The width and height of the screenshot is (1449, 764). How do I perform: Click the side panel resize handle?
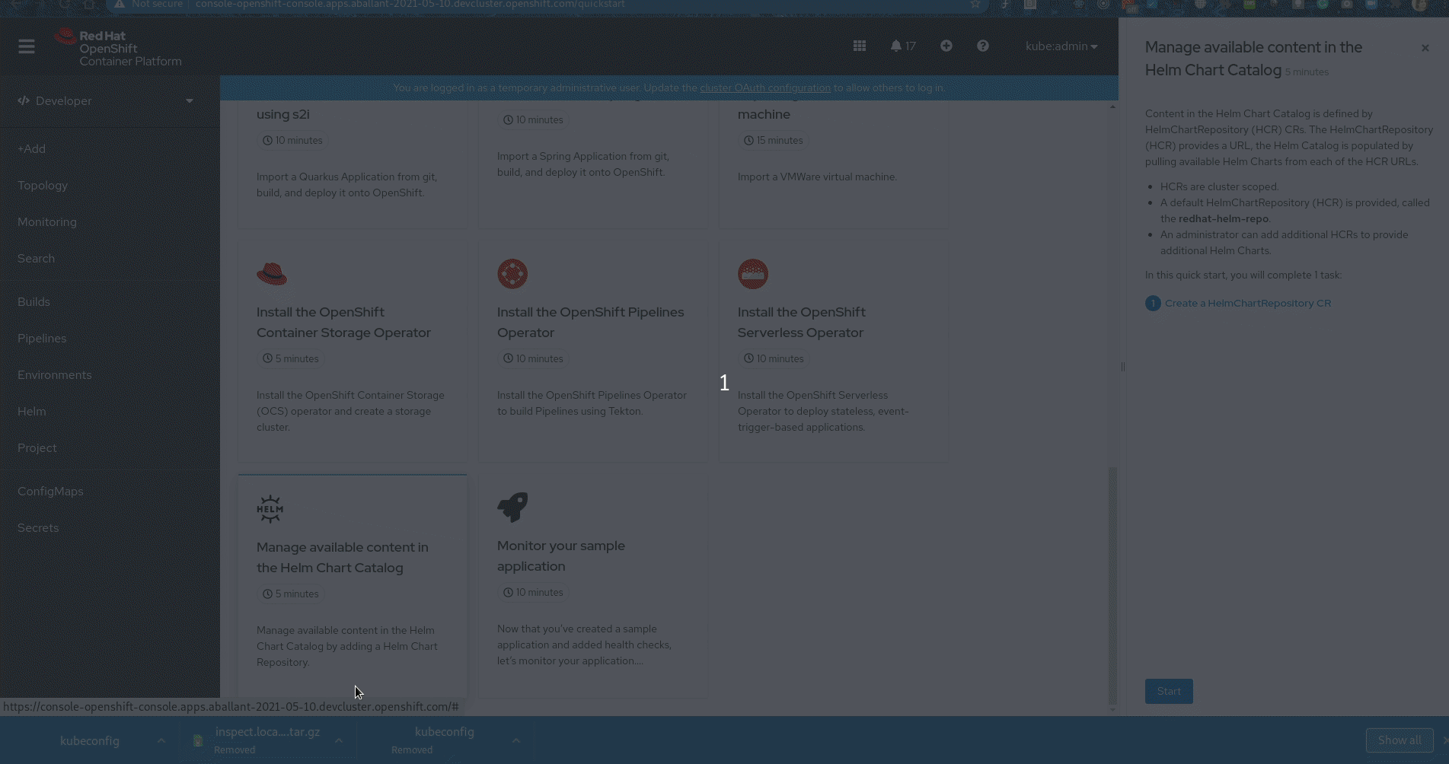point(1122,367)
